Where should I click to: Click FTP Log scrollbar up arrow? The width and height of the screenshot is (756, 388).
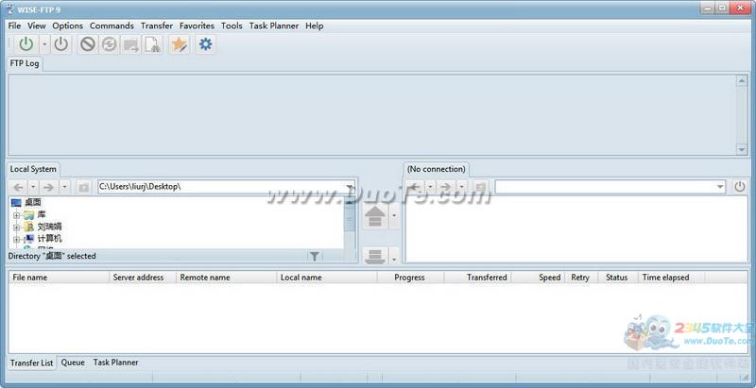742,80
